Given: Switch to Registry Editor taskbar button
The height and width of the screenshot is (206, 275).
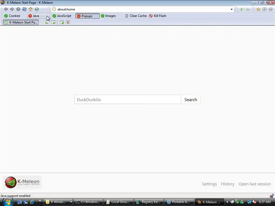Looking at the screenshot, I should 149,202.
